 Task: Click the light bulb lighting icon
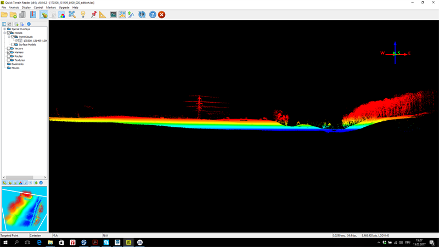pos(83,15)
